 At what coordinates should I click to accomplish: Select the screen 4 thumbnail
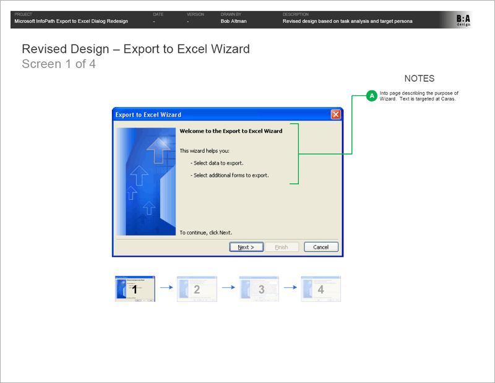pos(321,288)
